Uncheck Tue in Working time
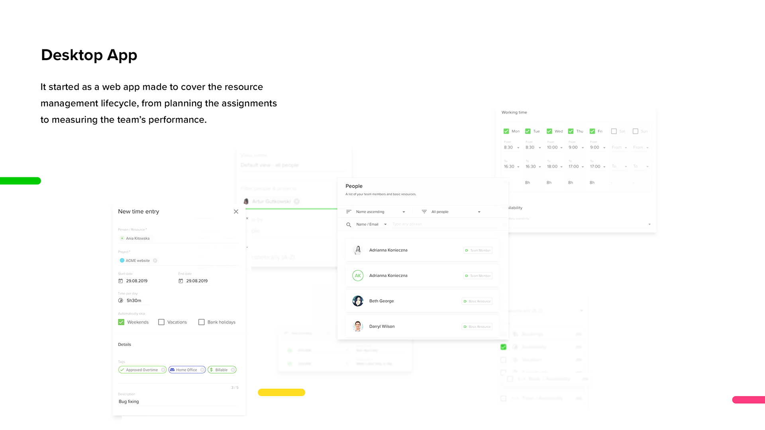This screenshot has height=430, width=765. click(x=528, y=131)
